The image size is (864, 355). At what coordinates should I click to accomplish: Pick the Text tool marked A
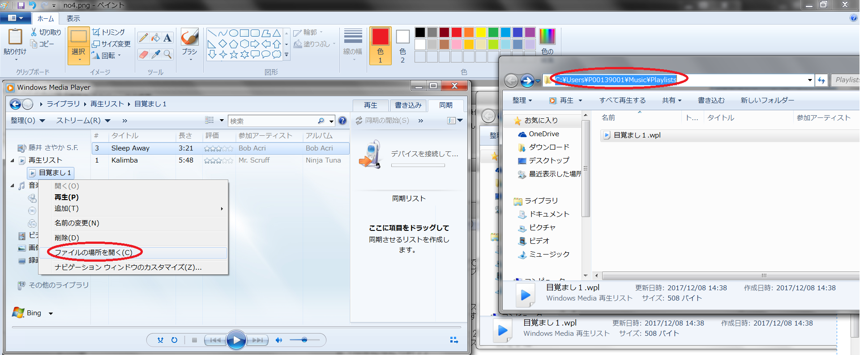pyautogui.click(x=167, y=38)
